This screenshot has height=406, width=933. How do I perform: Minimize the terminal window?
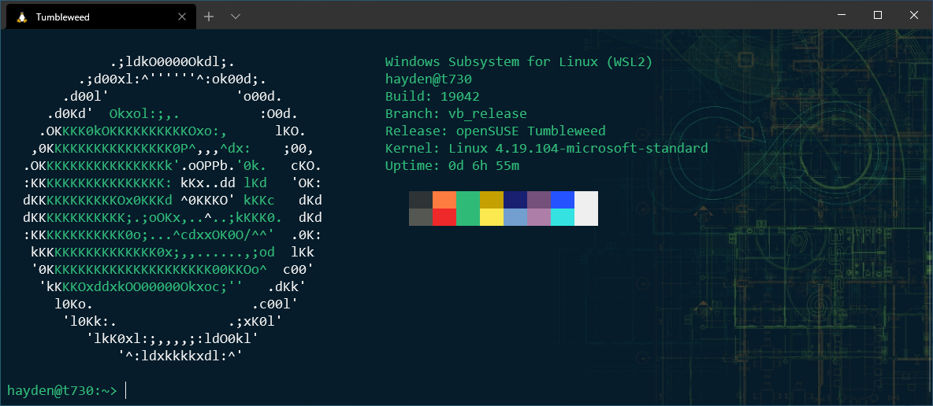[x=841, y=16]
